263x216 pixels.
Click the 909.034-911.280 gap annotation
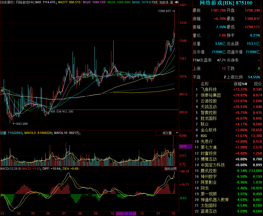(x=62, y=112)
